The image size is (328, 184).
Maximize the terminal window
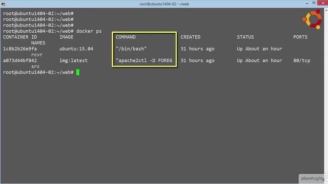[314, 3]
